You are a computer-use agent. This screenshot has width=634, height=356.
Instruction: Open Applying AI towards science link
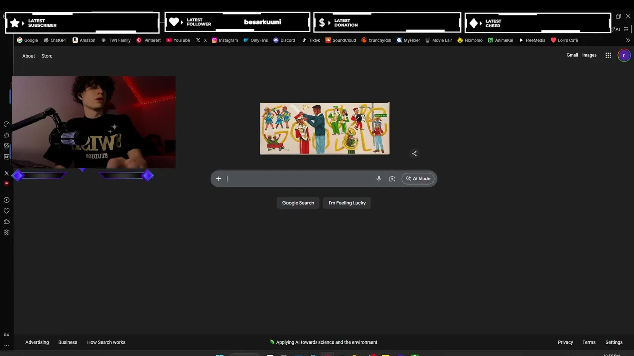point(324,342)
